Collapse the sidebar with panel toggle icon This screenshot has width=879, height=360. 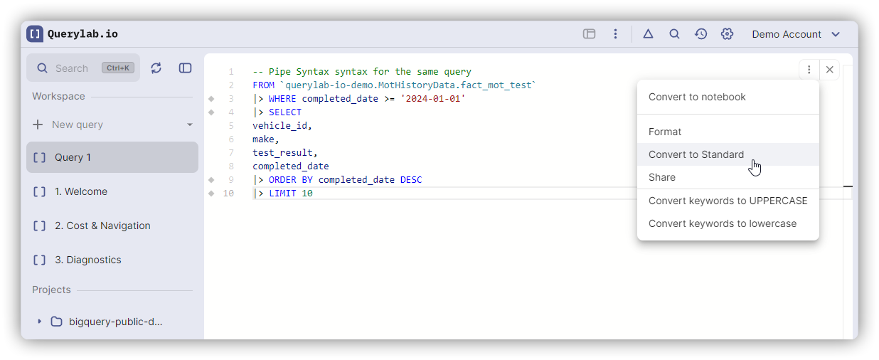point(185,68)
